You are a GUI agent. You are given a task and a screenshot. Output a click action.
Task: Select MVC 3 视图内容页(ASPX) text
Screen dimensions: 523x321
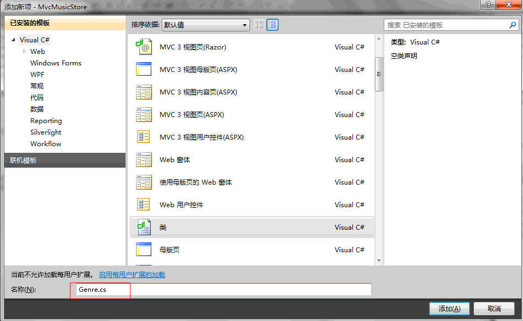198,92
